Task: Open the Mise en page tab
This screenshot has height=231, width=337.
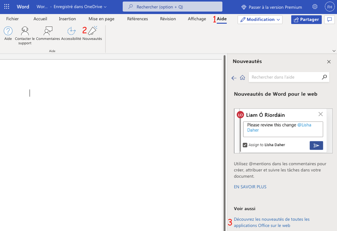Action: click(x=102, y=19)
